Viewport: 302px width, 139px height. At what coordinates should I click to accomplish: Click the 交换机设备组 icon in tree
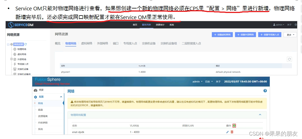click(x=15, y=74)
